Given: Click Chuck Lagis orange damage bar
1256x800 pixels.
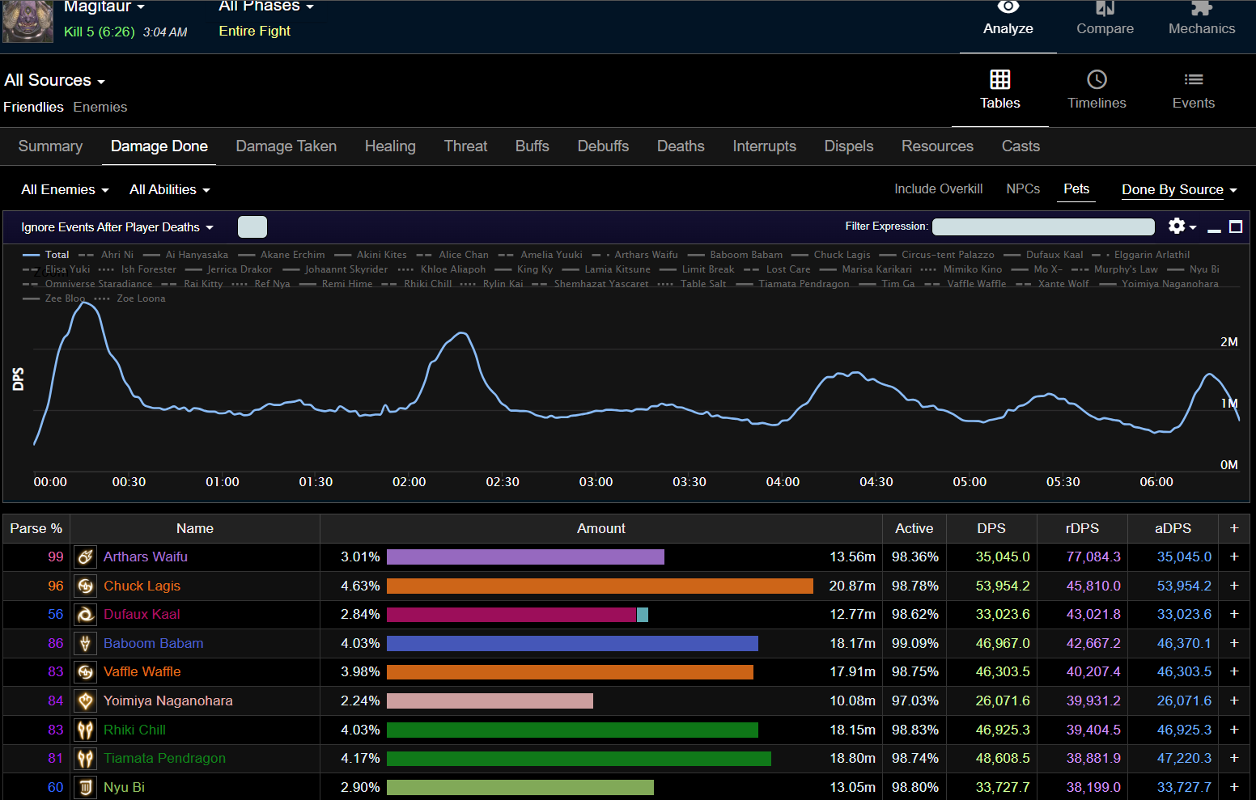Looking at the screenshot, I should [600, 586].
